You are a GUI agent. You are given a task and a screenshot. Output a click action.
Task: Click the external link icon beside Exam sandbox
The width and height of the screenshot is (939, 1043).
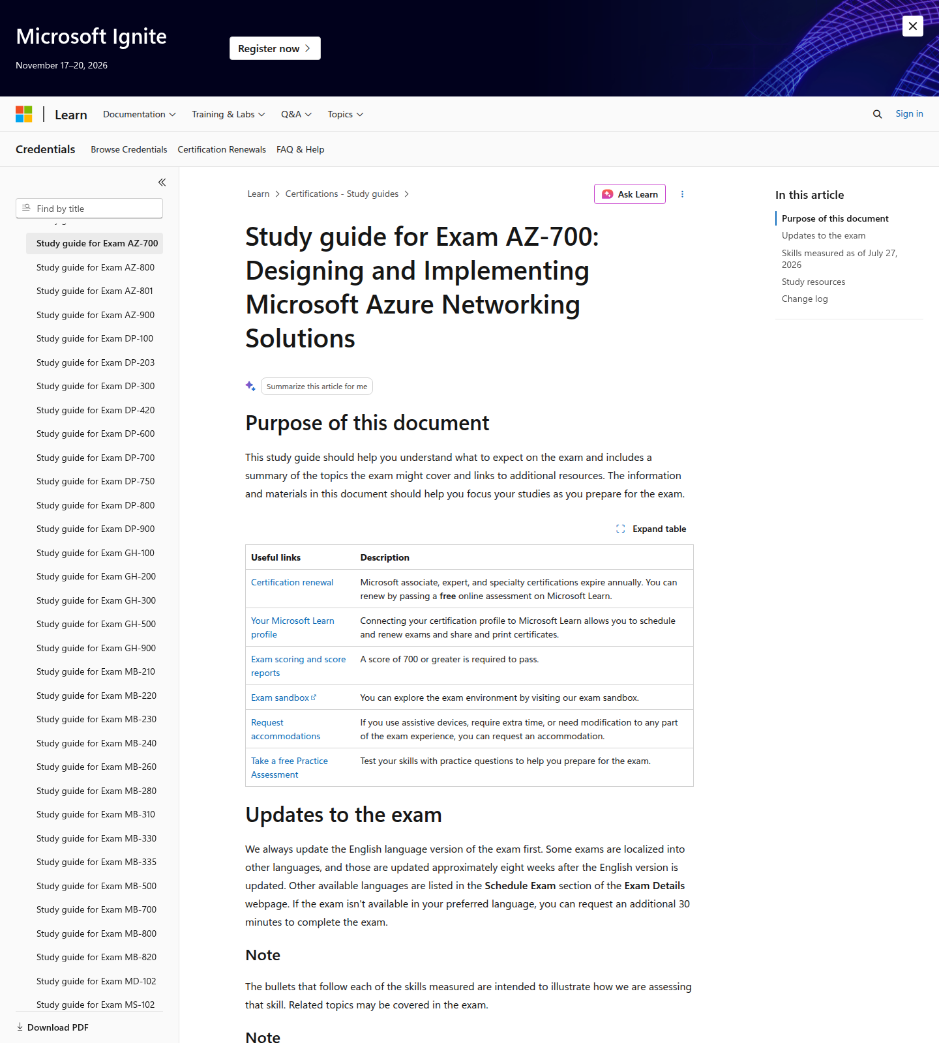pyautogui.click(x=314, y=698)
